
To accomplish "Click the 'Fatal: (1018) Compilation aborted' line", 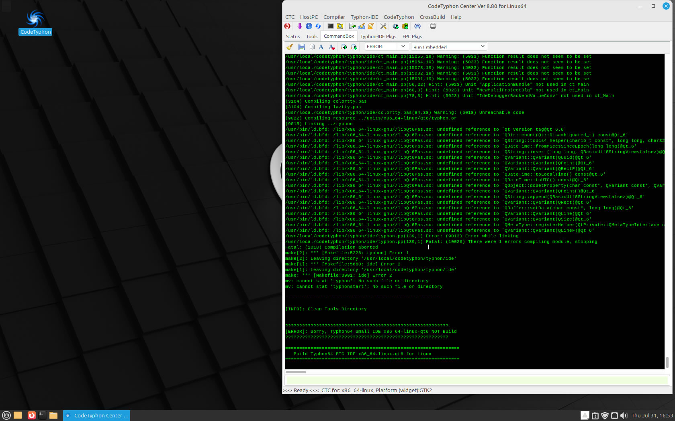I will (x=331, y=247).
